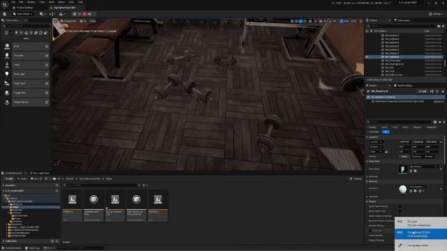Select the Trigger Box entry in Place Actors
447x251 pixels.
(26, 93)
